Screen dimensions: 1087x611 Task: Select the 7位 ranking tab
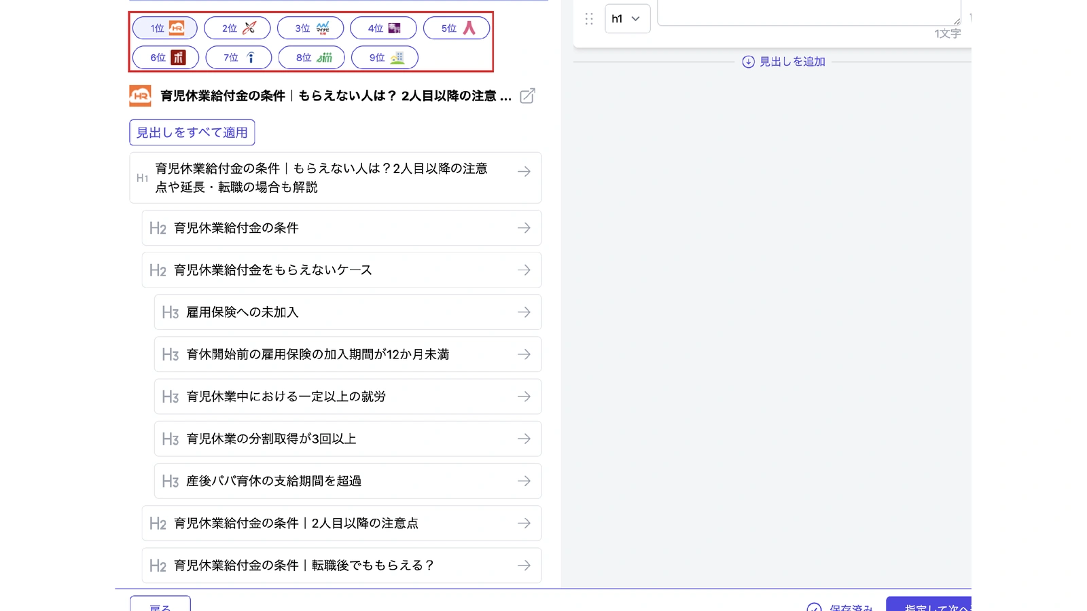(238, 58)
